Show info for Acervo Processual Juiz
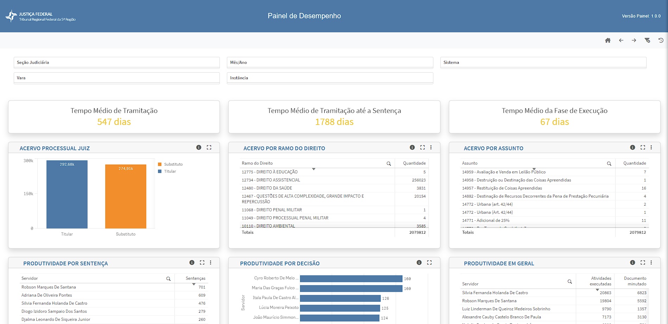The image size is (668, 324). click(x=199, y=147)
